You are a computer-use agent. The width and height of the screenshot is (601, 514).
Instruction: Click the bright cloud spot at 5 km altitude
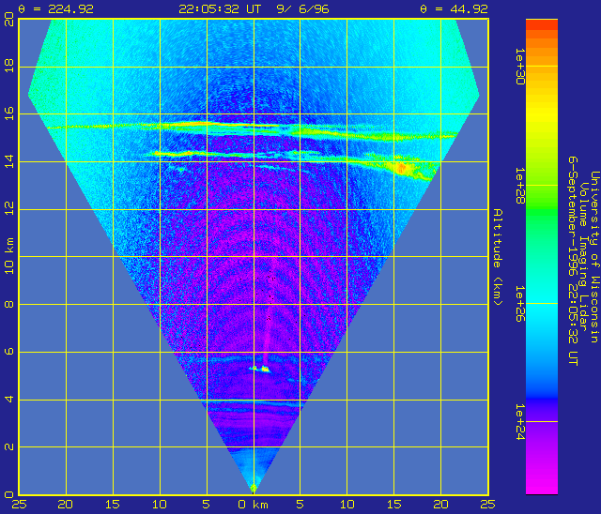pyautogui.click(x=265, y=369)
